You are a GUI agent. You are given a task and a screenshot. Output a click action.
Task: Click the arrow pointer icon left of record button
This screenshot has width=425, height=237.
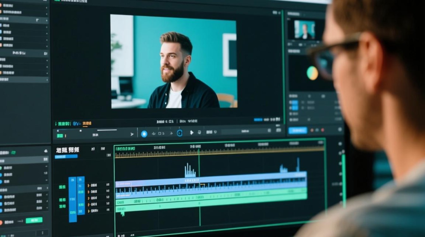[132, 134]
